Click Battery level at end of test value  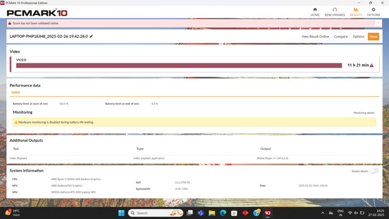(x=155, y=104)
